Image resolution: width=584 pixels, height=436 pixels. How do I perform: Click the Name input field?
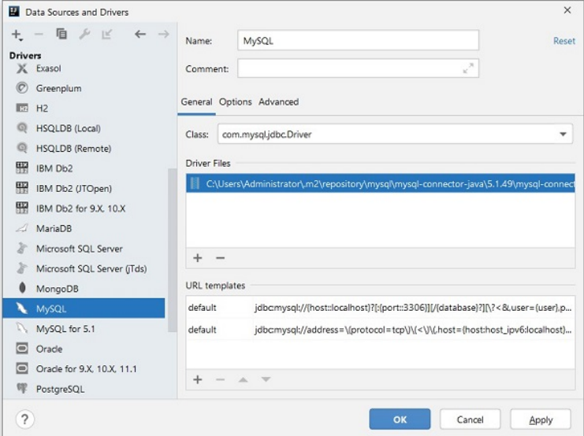tap(358, 41)
